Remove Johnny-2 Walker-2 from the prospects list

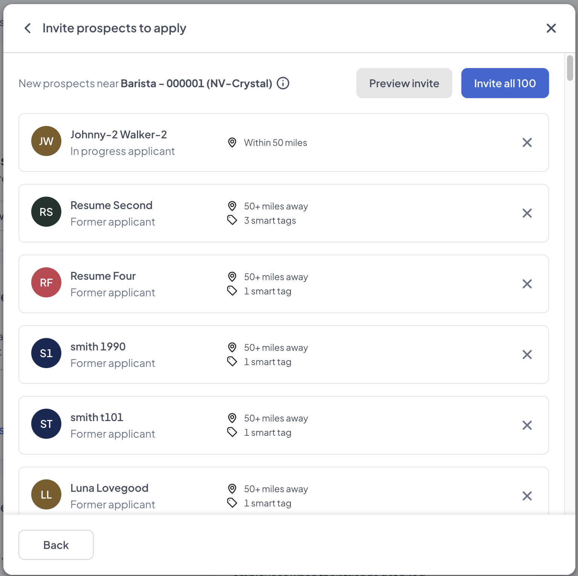[x=527, y=142]
